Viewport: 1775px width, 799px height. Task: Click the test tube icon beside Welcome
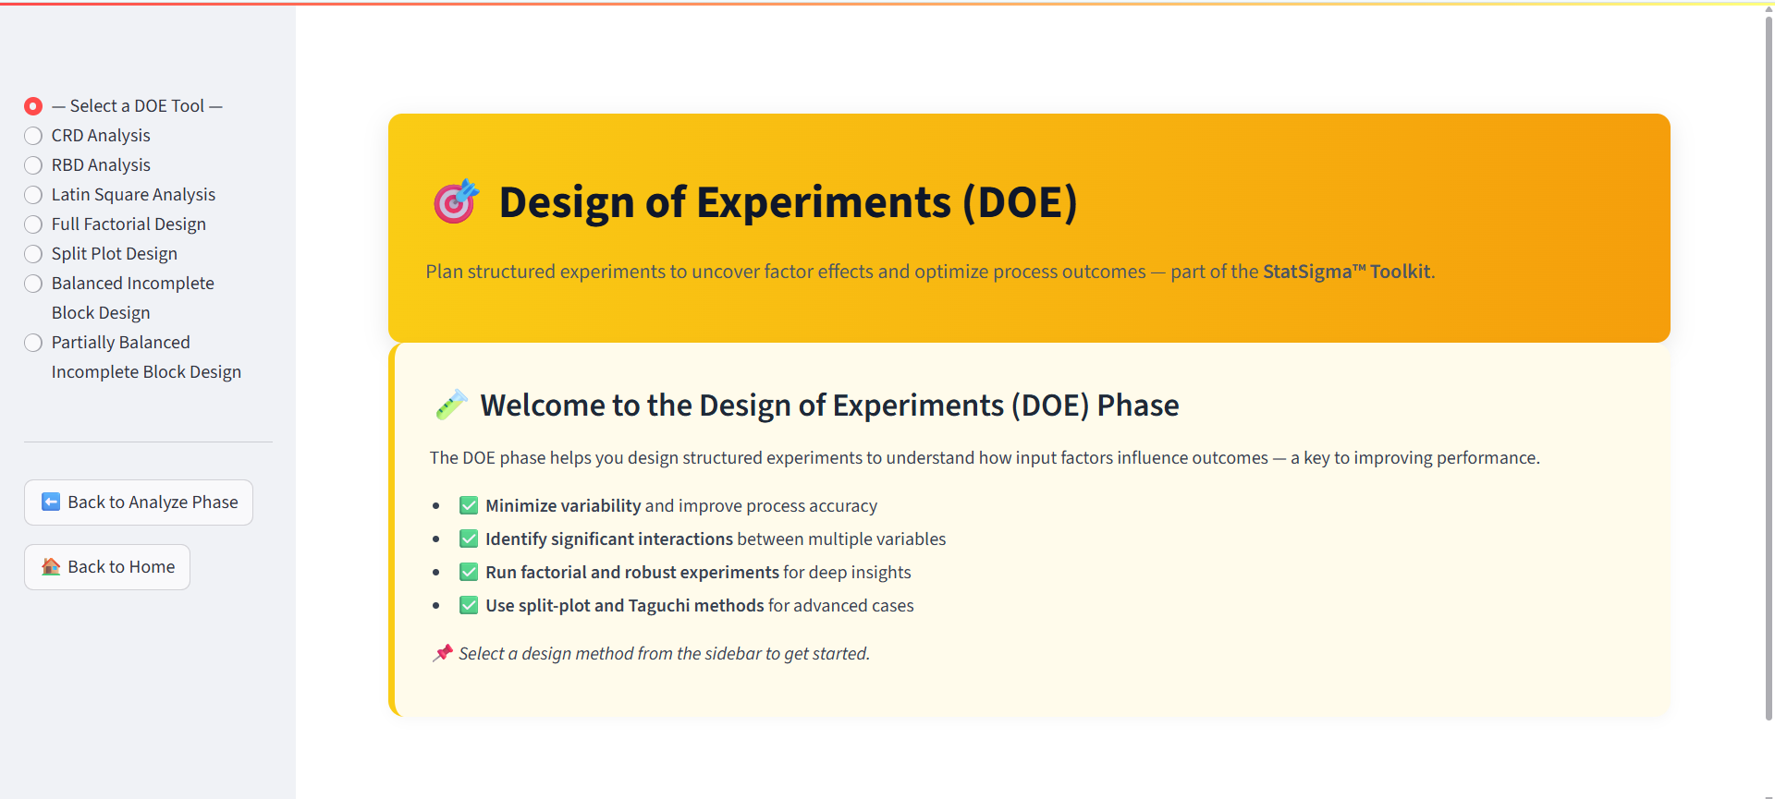click(451, 405)
